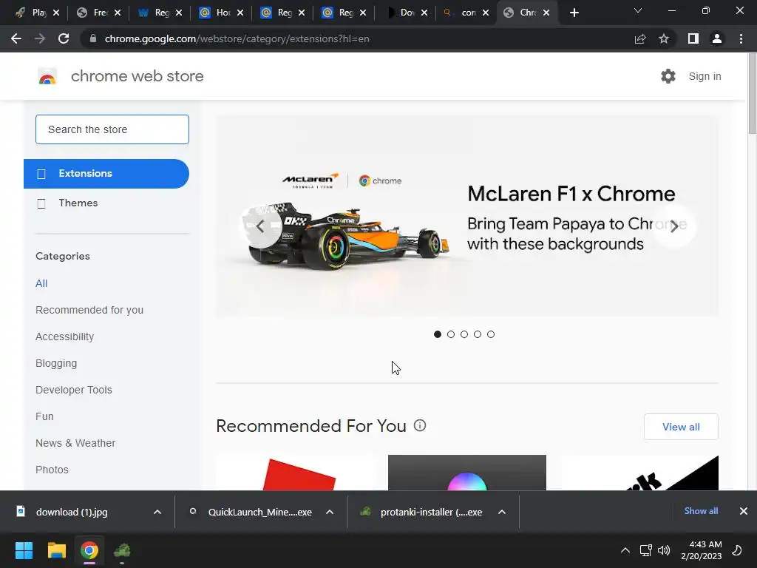
Task: Close the downloads bar
Action: [744, 511]
